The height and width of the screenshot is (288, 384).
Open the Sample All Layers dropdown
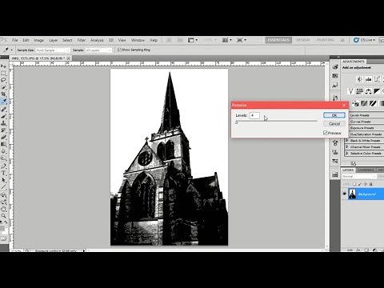tap(98, 50)
